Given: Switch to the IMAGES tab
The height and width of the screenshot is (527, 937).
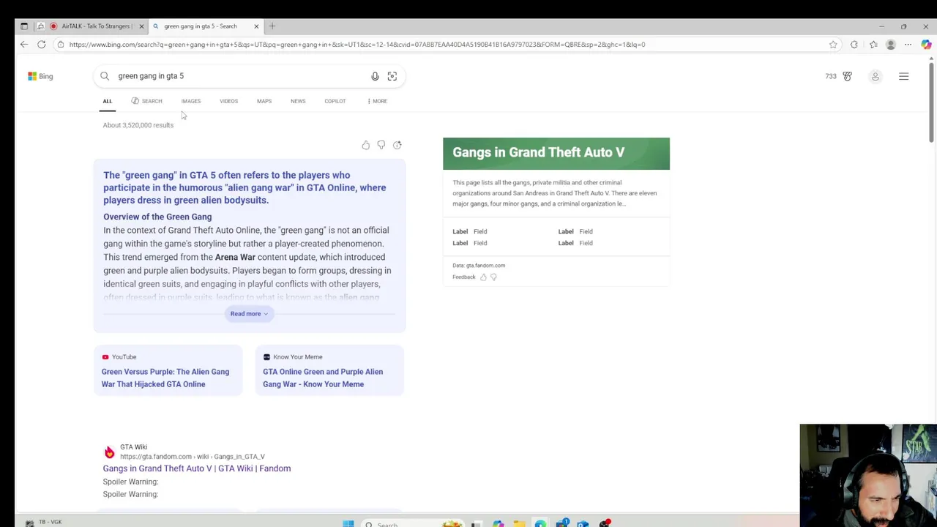Looking at the screenshot, I should click(x=191, y=101).
